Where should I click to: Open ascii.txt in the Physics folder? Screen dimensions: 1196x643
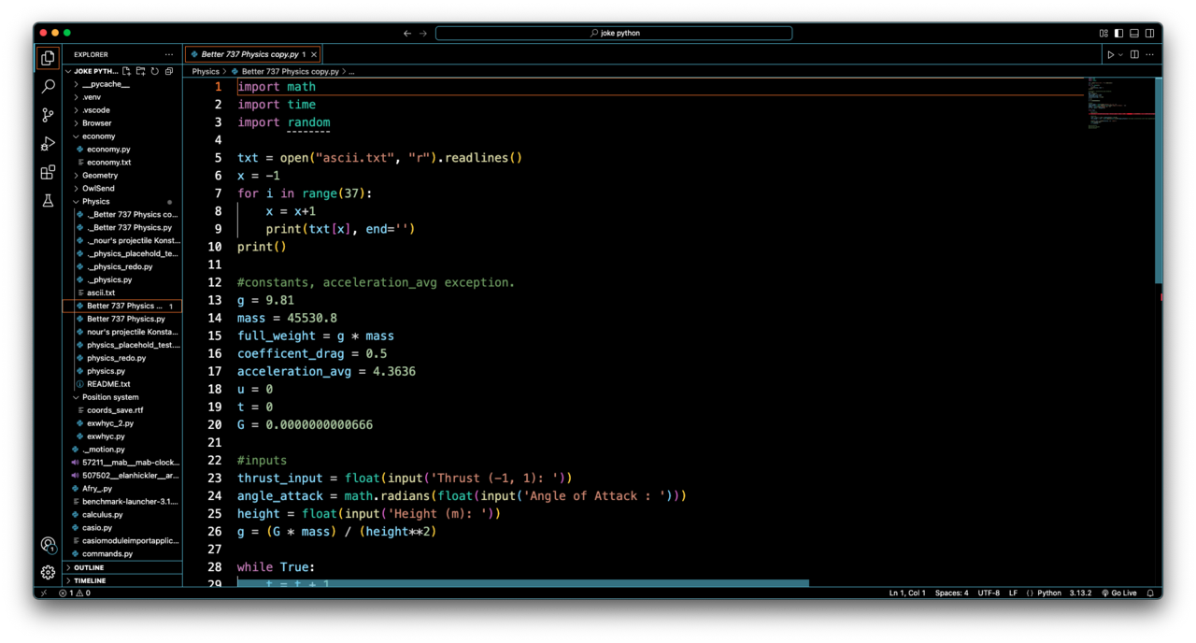pyautogui.click(x=122, y=293)
